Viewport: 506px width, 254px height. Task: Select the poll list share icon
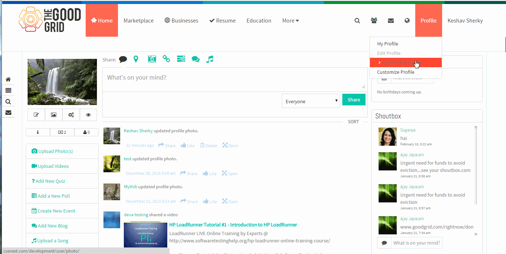coord(181,59)
